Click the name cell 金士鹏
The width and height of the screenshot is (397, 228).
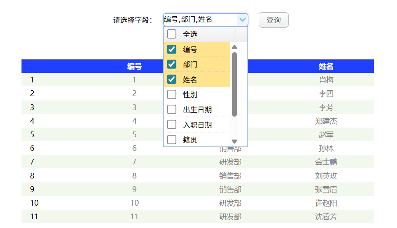pos(326,162)
